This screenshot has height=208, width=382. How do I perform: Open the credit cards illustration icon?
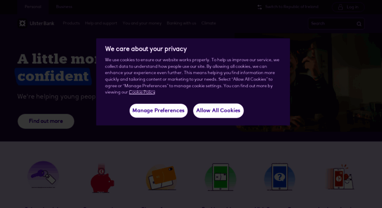[x=161, y=178]
